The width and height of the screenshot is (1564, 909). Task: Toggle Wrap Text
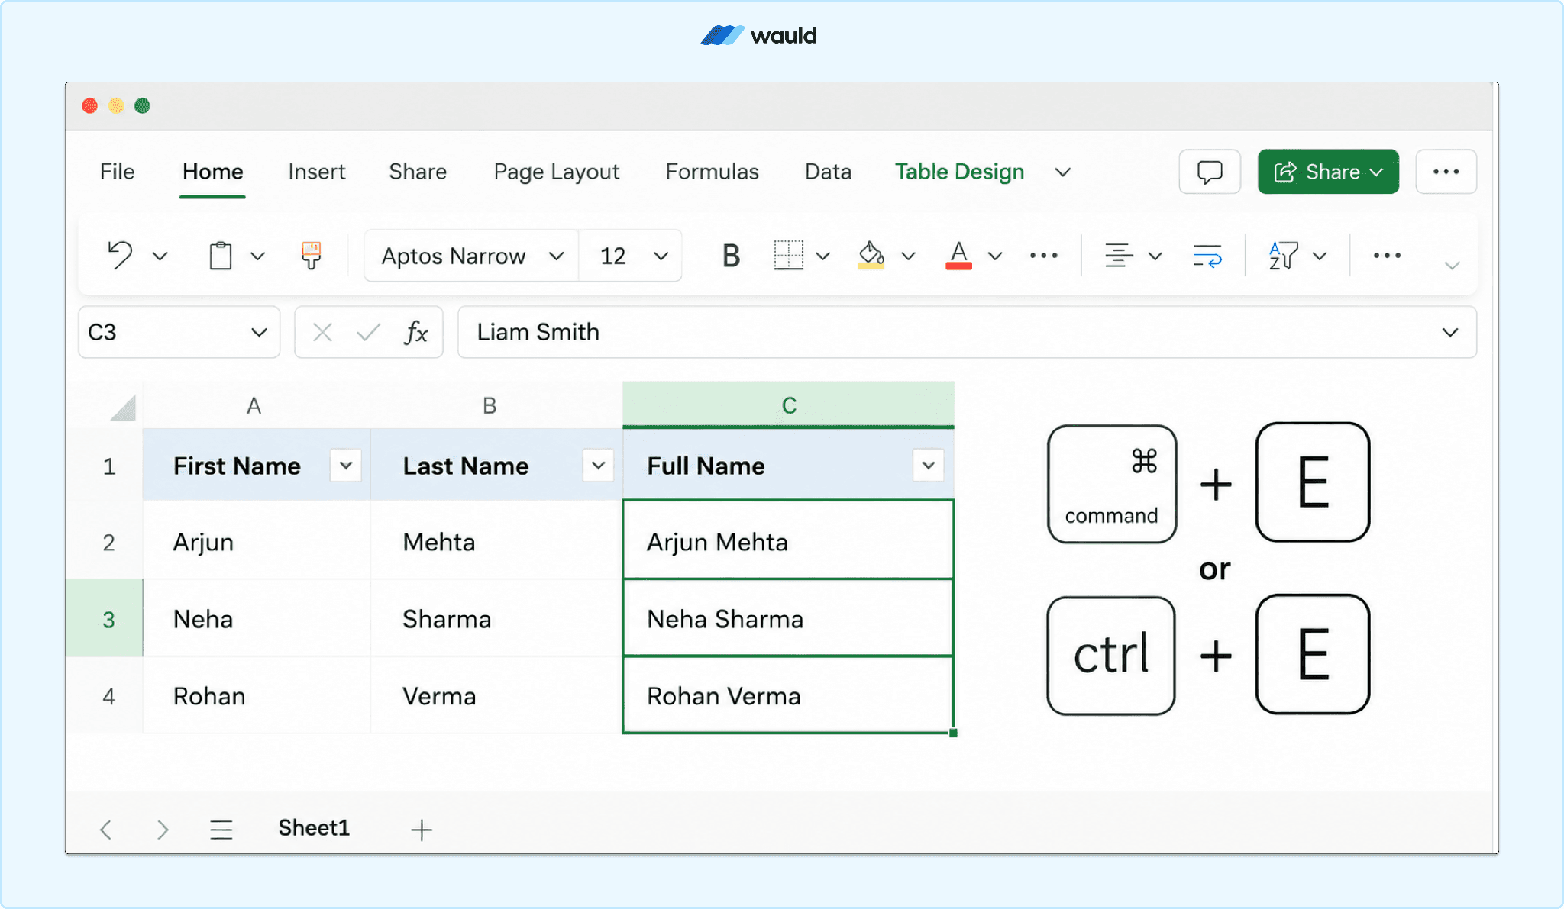(x=1207, y=256)
